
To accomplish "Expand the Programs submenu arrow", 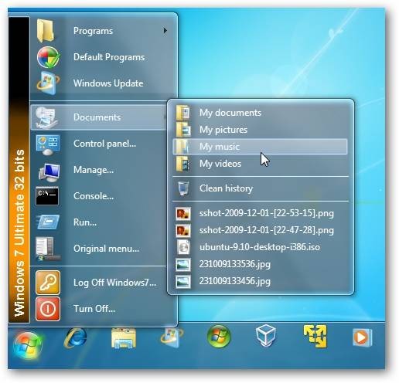I will (165, 30).
